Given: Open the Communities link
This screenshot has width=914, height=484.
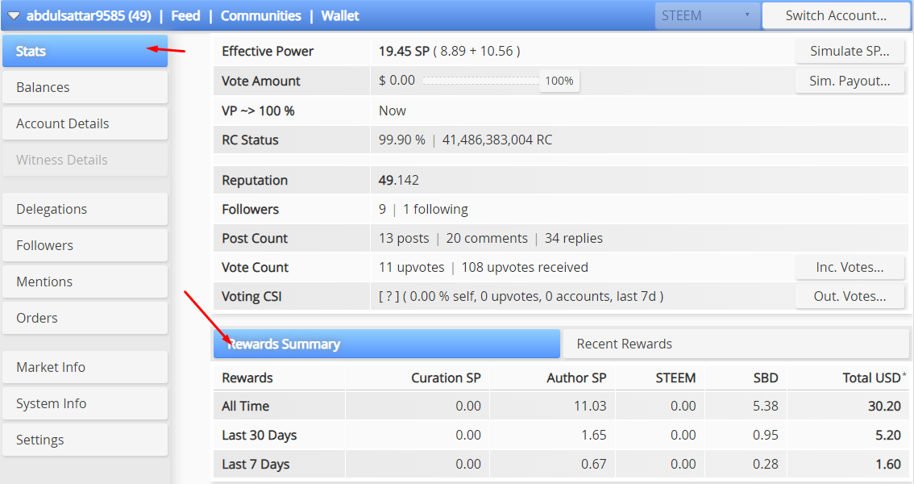Looking at the screenshot, I should point(260,16).
